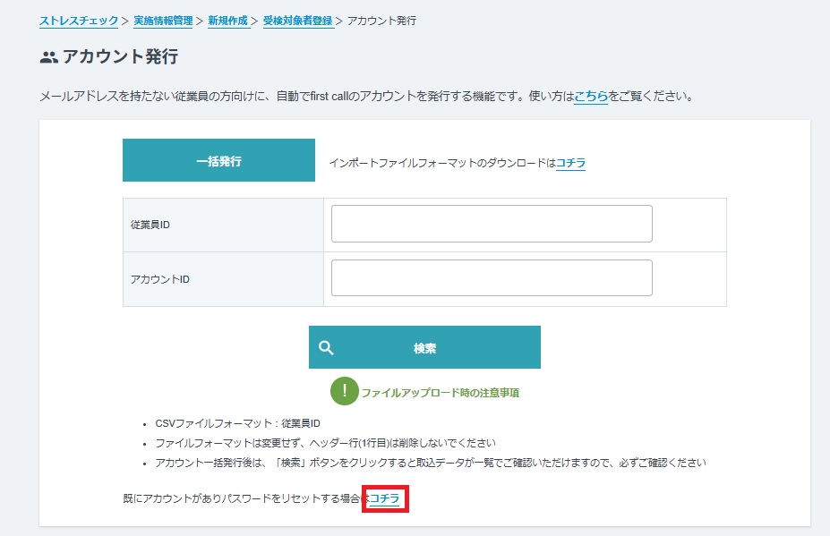The image size is (830, 536).
Task: Click the magnifying glass icon in search button
Action: tap(328, 346)
